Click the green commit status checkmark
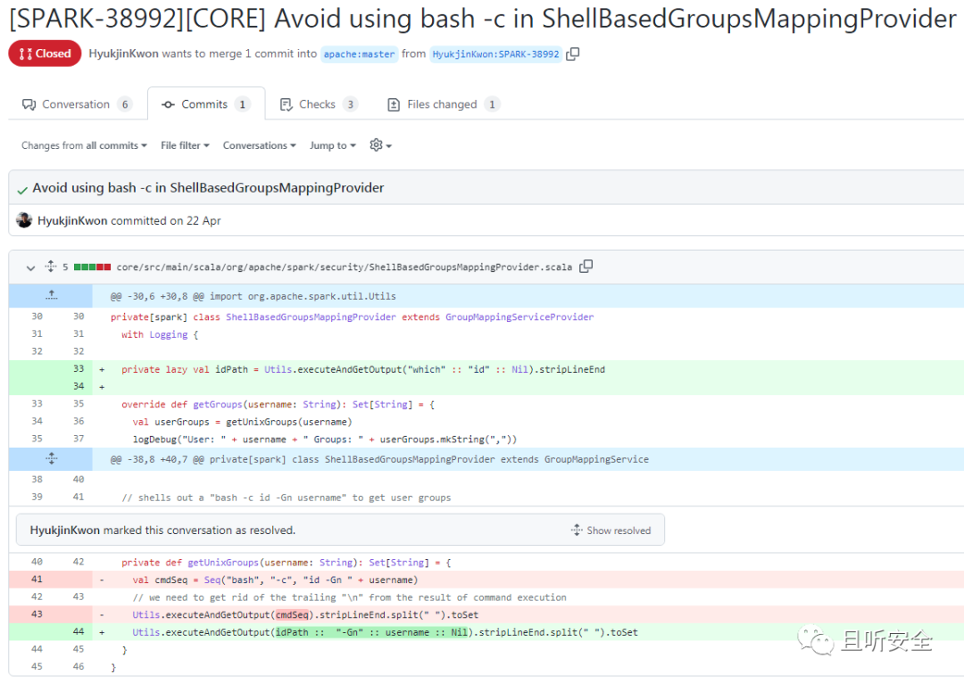This screenshot has height=683, width=964. pyautogui.click(x=22, y=190)
